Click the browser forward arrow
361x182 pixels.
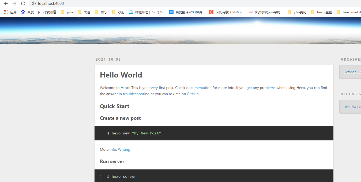tap(14, 3)
